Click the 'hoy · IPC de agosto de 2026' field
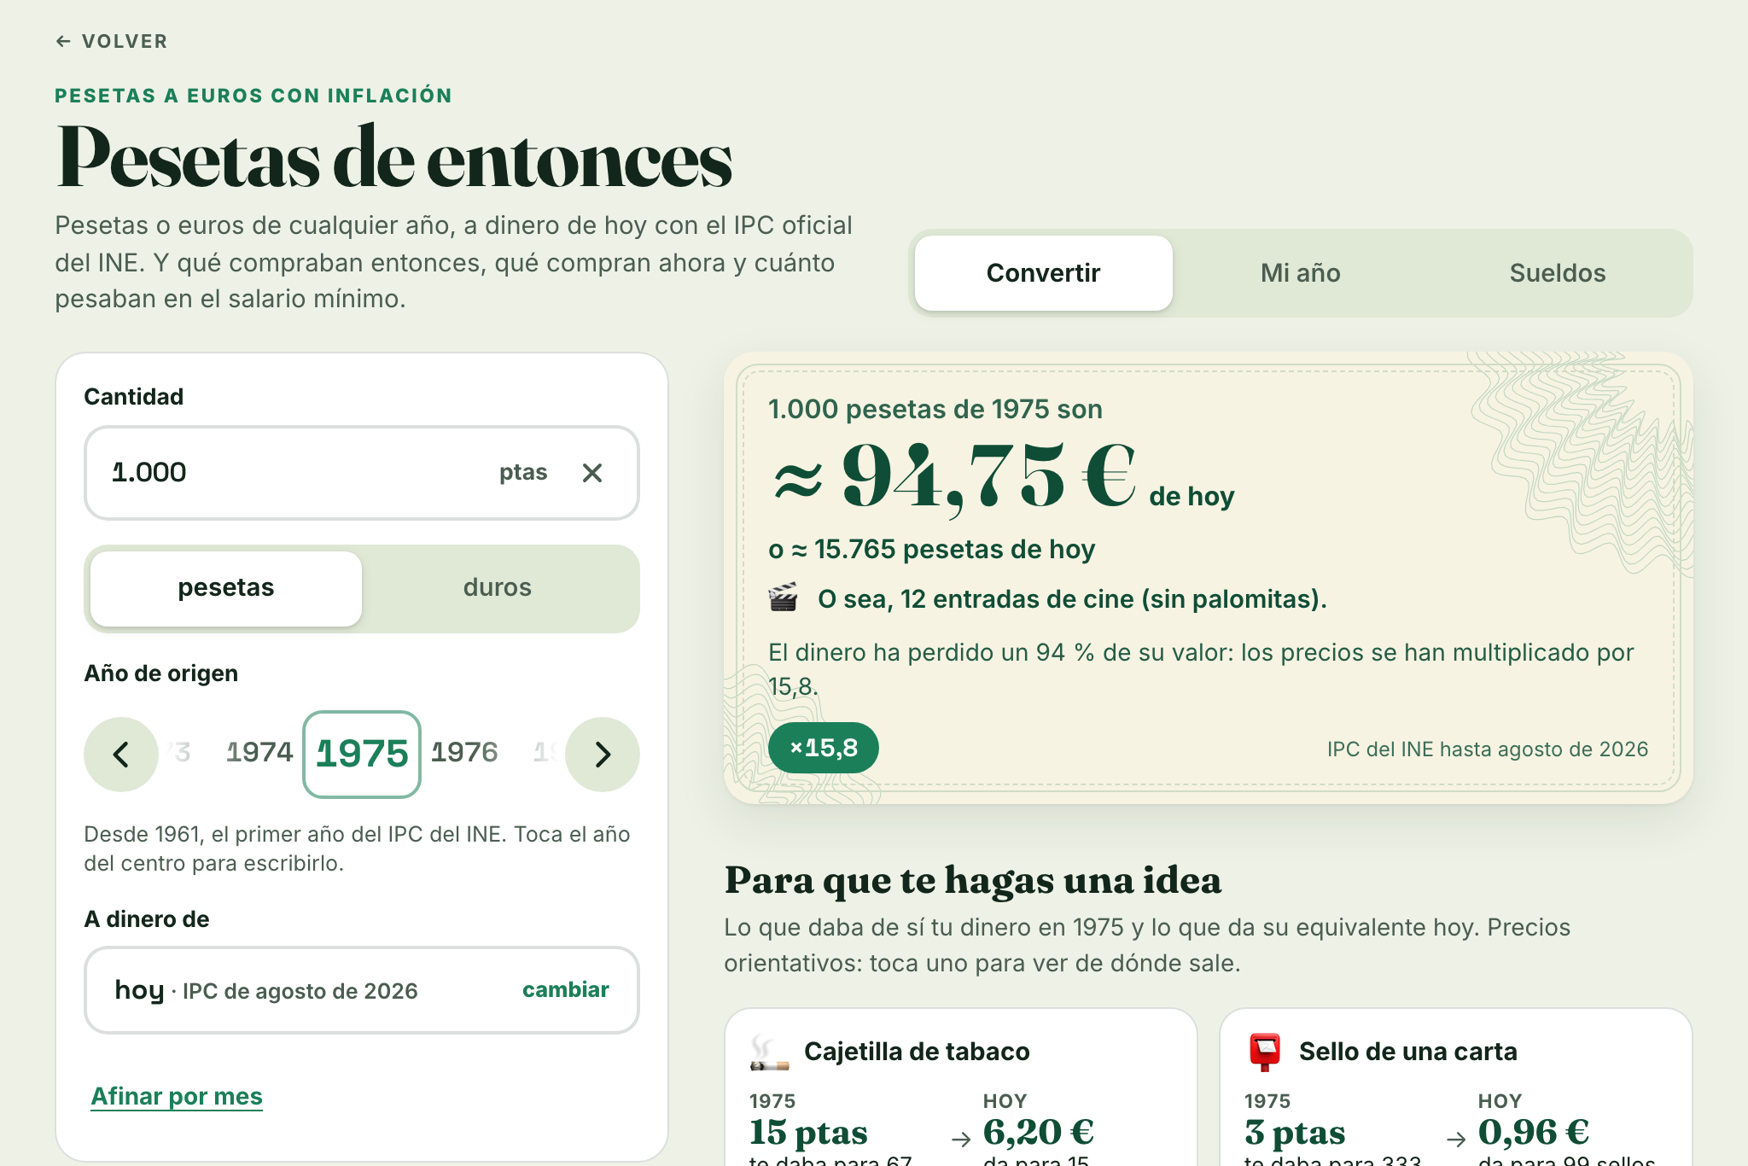 [x=362, y=990]
